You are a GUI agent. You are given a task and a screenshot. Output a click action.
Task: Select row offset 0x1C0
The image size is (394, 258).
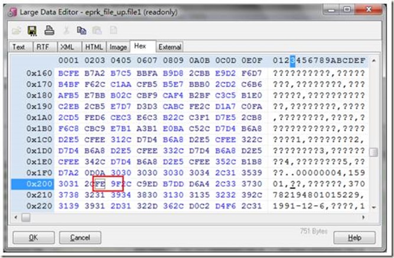click(x=39, y=140)
